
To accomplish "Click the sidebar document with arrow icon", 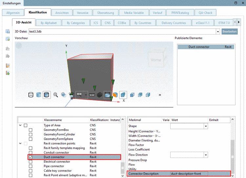I will [8, 73].
